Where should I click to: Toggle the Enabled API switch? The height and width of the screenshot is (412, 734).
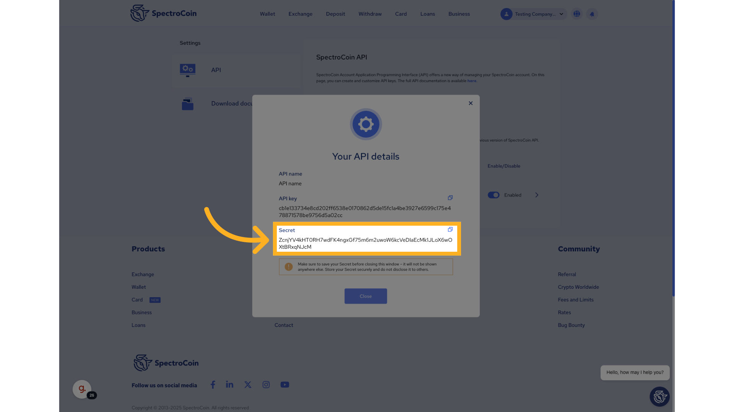[494, 195]
